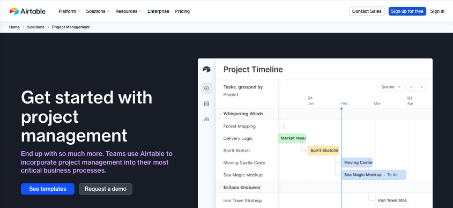Viewport: 453px width, 208px height.
Task: Open the Solutions breadcrumb link
Action: point(36,27)
